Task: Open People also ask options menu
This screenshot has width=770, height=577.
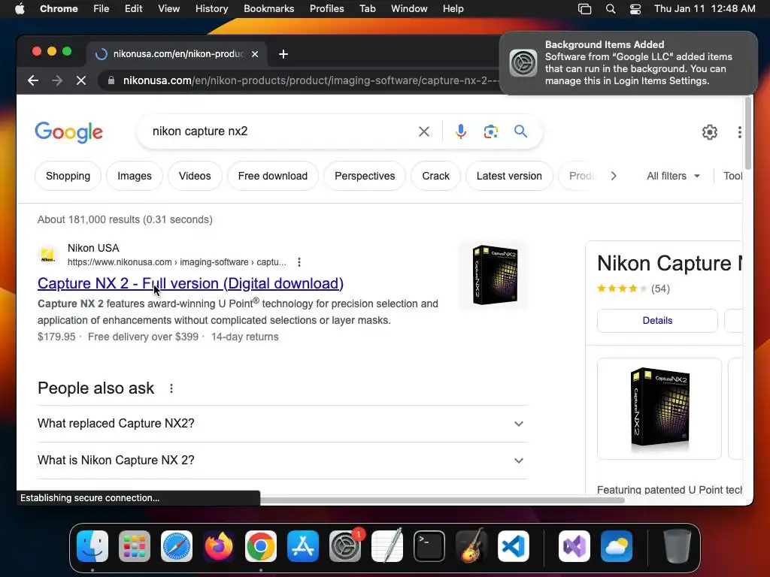Action: [x=171, y=388]
